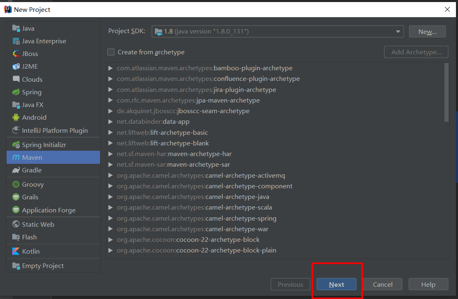Click the Gradle elephant icon
458x299 pixels.
point(16,170)
